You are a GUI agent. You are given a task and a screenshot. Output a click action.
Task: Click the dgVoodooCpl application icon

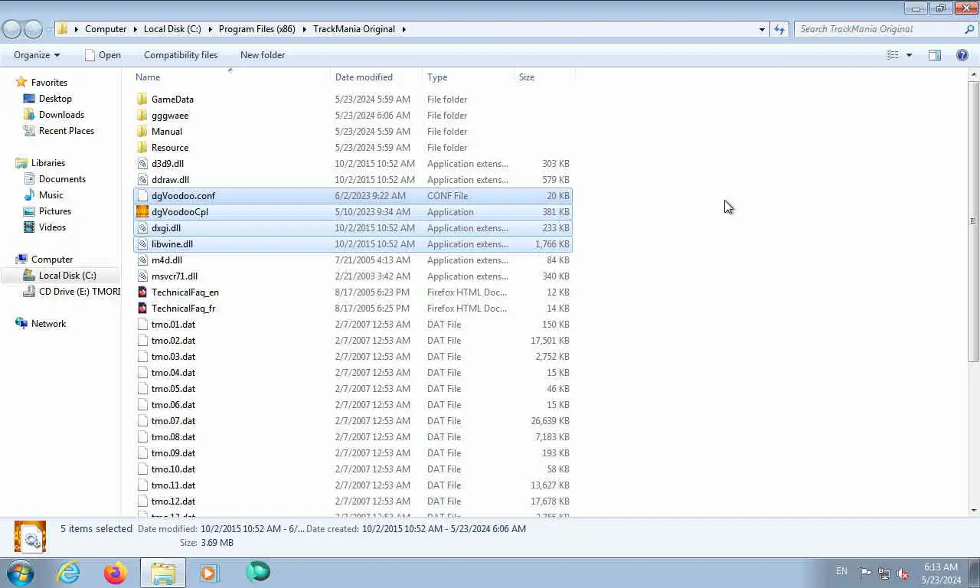click(x=142, y=212)
